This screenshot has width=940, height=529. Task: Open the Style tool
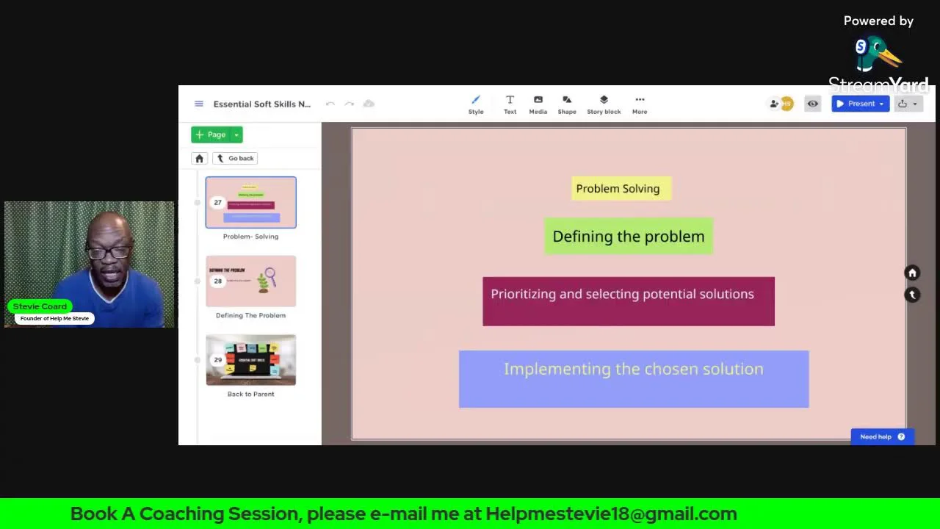[476, 105]
